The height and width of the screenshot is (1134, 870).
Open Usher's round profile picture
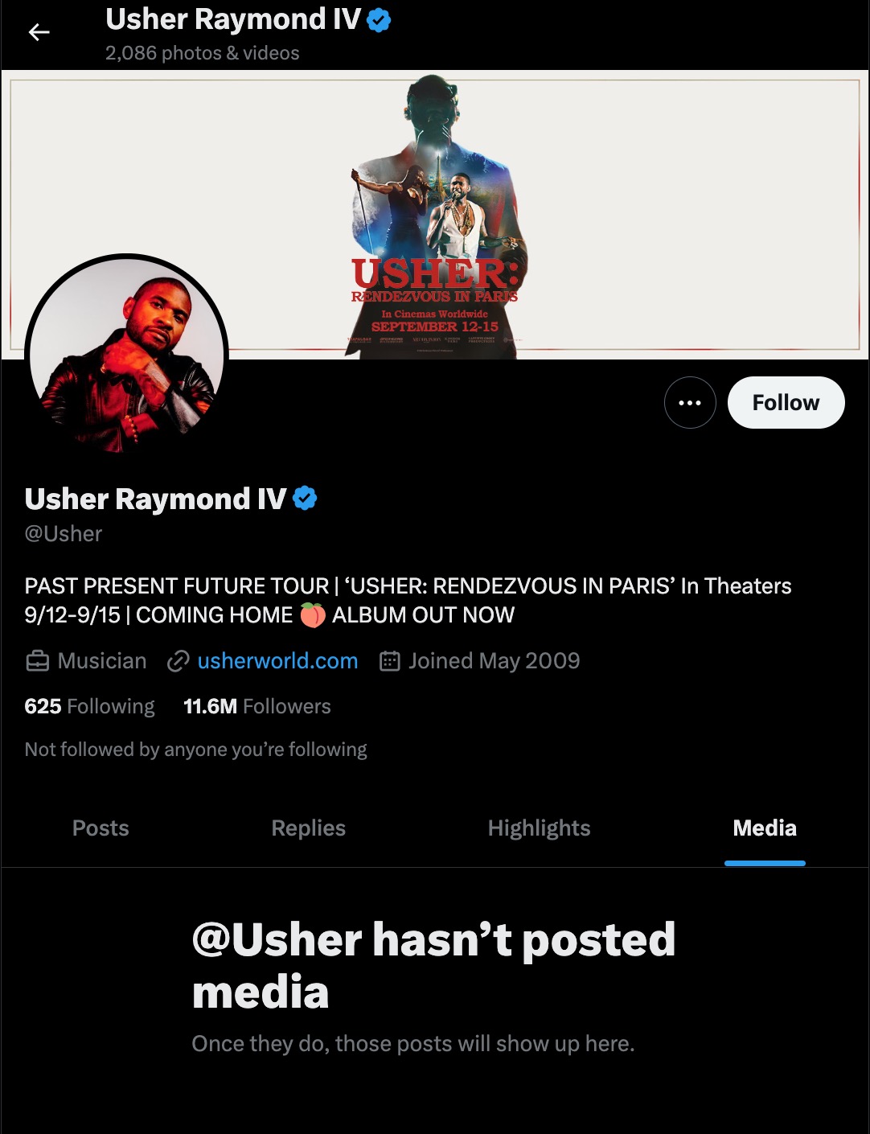pos(127,355)
